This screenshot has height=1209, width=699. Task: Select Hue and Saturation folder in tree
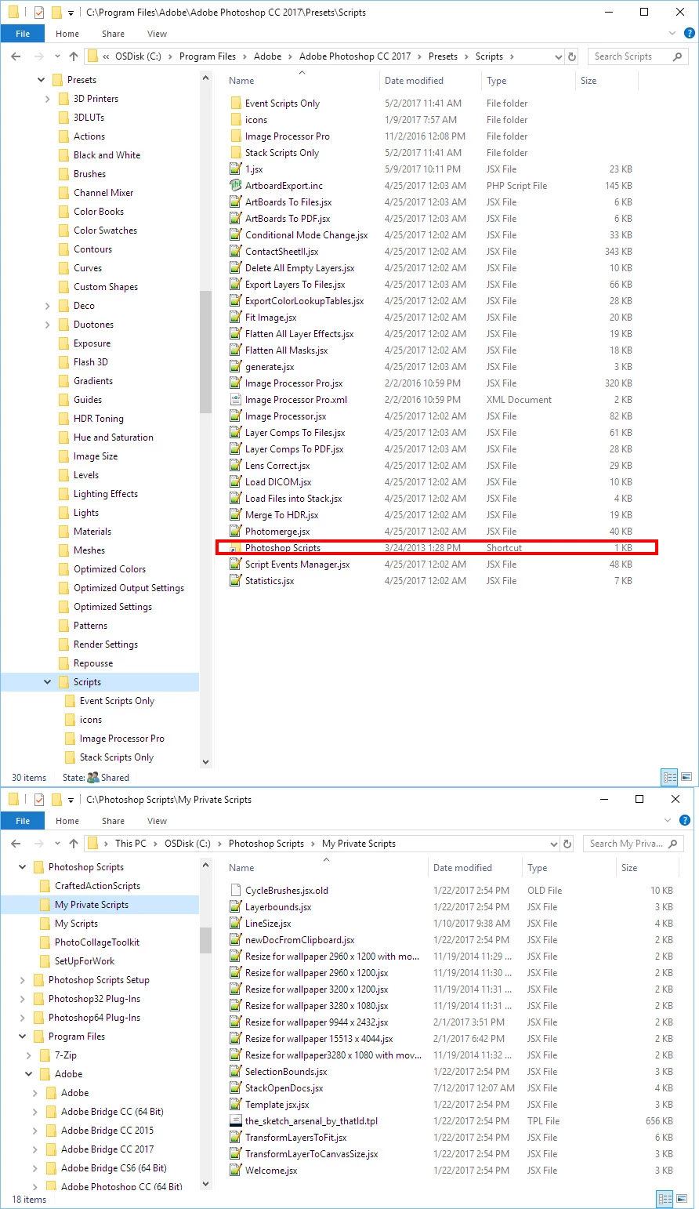tap(113, 437)
